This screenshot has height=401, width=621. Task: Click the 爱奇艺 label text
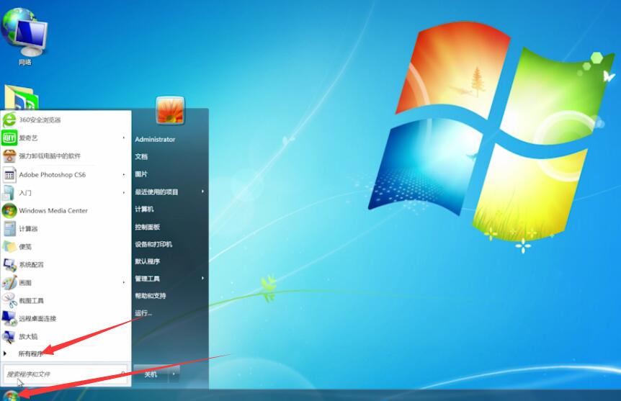pos(28,138)
